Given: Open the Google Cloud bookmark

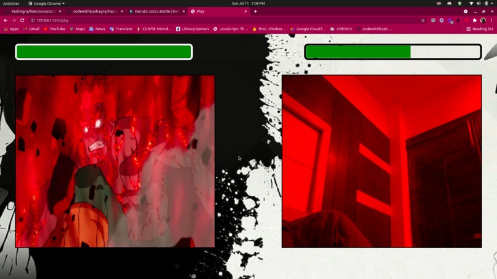Looking at the screenshot, I should tap(308, 29).
